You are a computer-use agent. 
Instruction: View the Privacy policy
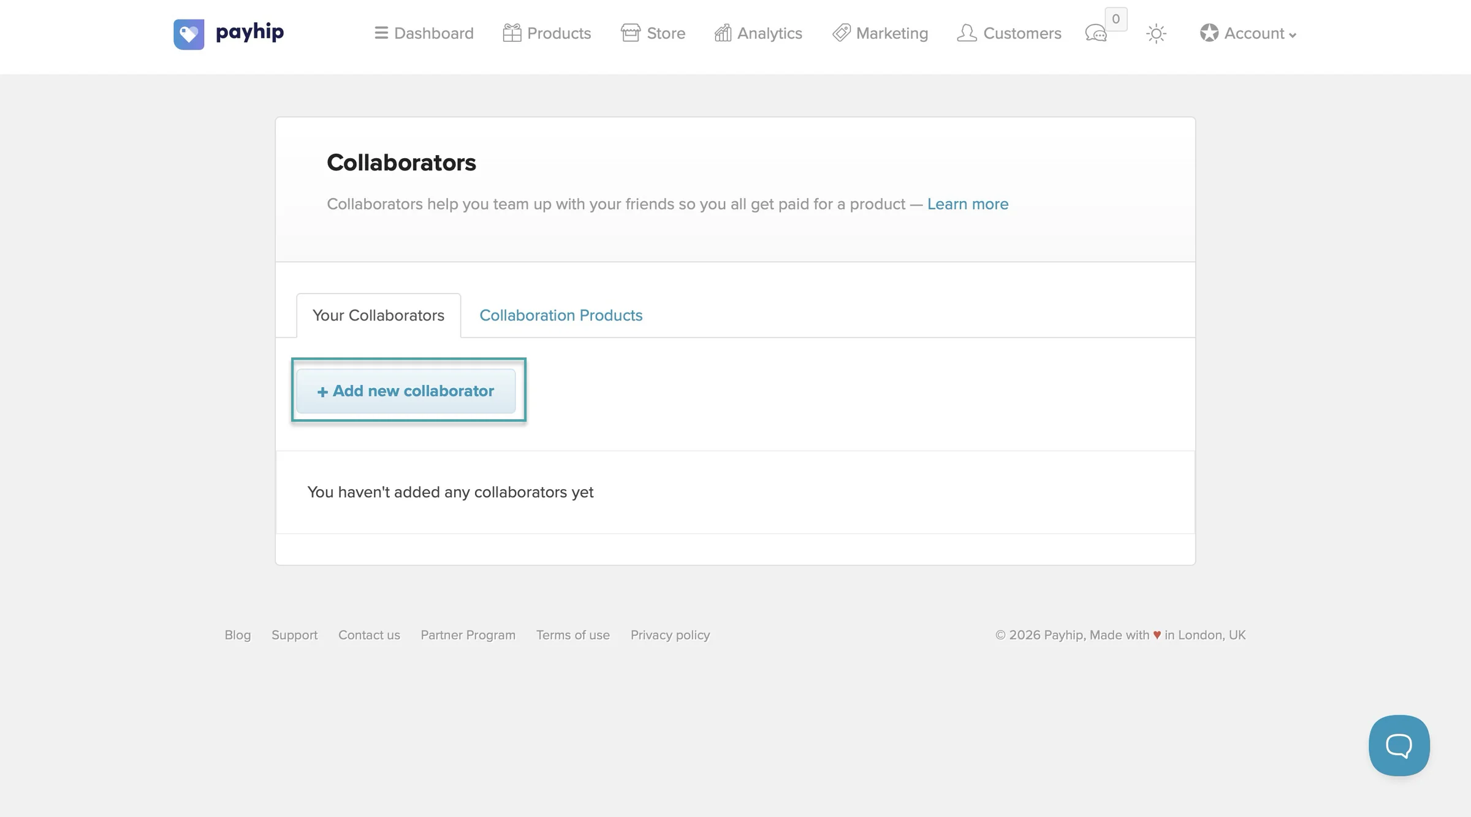[670, 635]
